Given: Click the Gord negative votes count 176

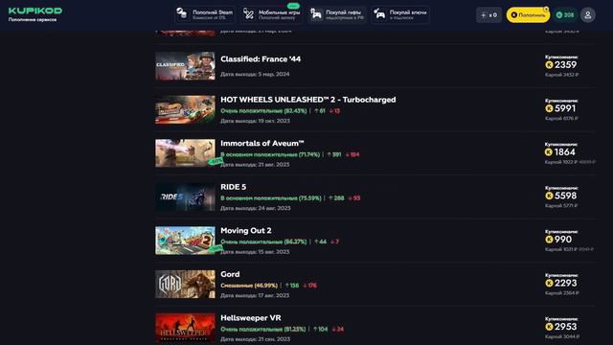Looking at the screenshot, I should click(310, 286).
